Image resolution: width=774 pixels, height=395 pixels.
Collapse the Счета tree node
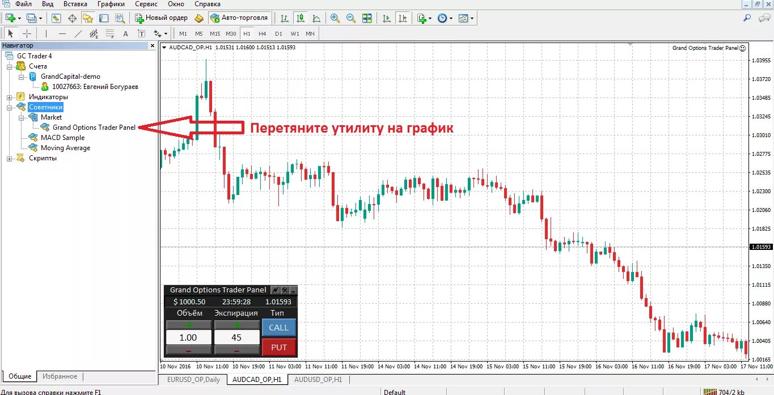coord(10,66)
